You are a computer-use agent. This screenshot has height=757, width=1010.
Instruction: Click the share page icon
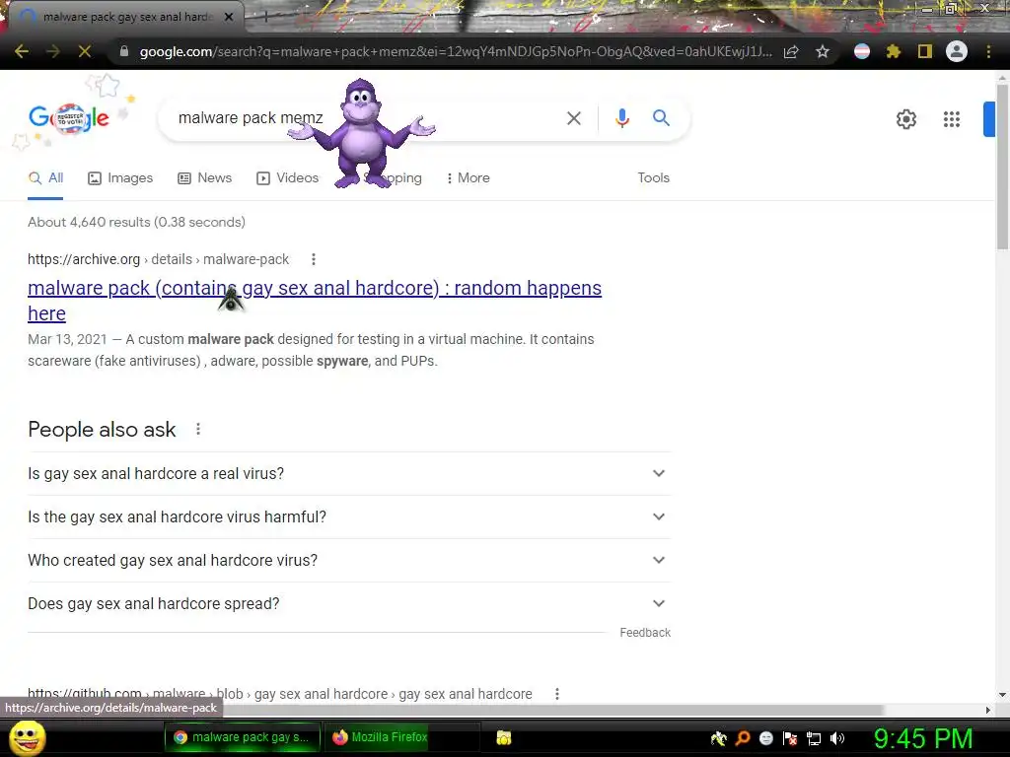coord(791,51)
